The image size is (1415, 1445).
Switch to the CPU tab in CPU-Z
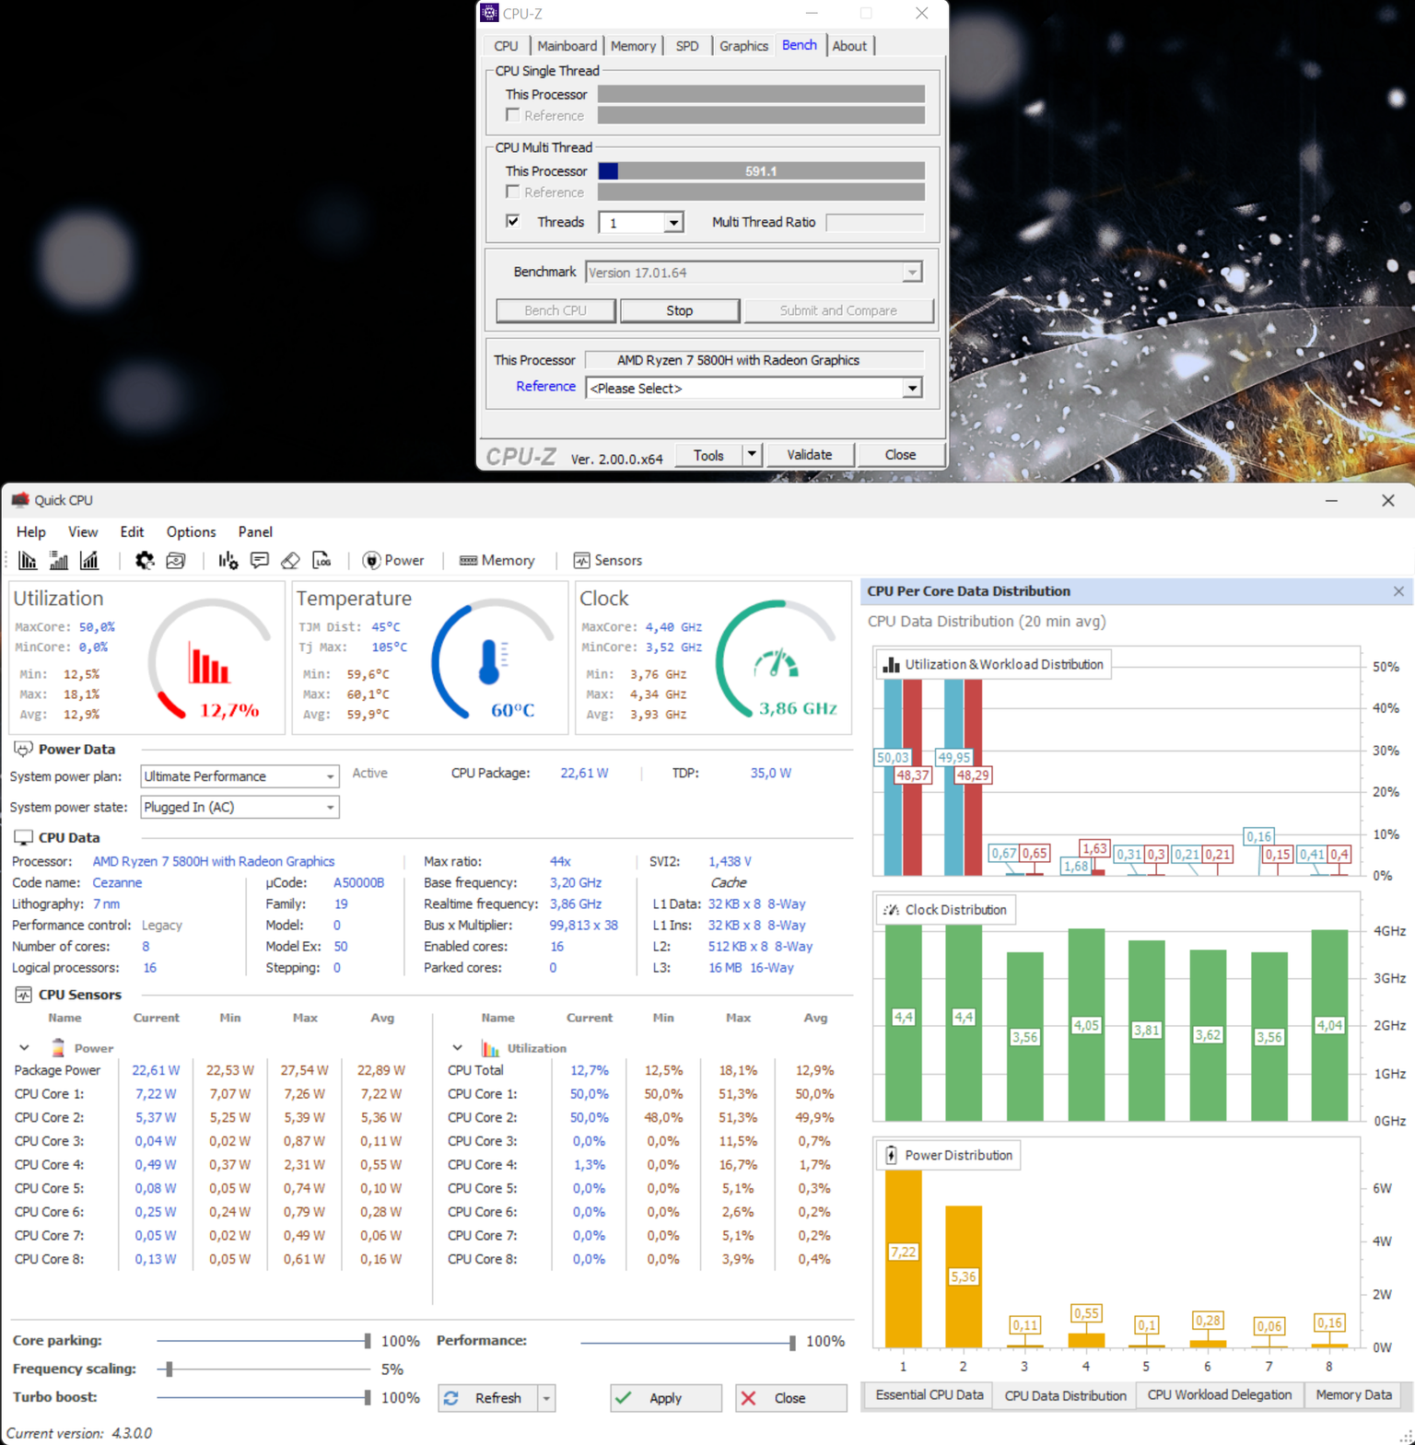506,46
